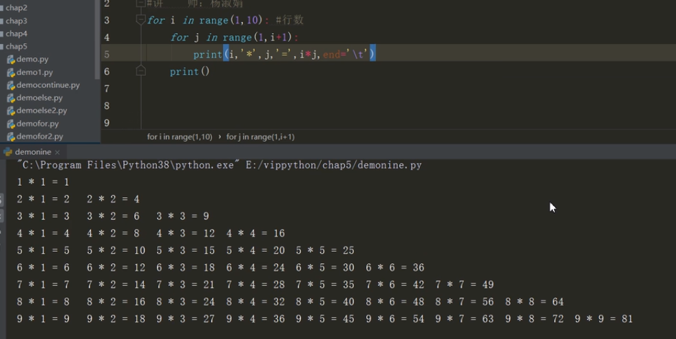Click the console output '1 * 1 = 1'
Viewport: 676px width, 339px height.
(43, 182)
